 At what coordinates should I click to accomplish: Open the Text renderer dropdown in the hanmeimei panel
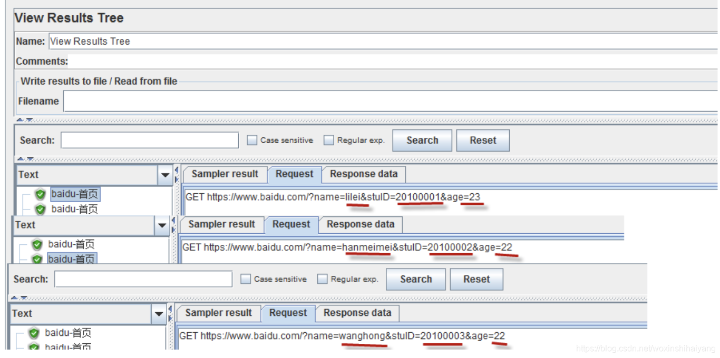[x=162, y=225]
